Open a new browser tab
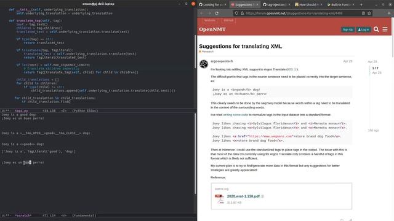The height and width of the screenshot is (221, 394). click(x=361, y=4)
